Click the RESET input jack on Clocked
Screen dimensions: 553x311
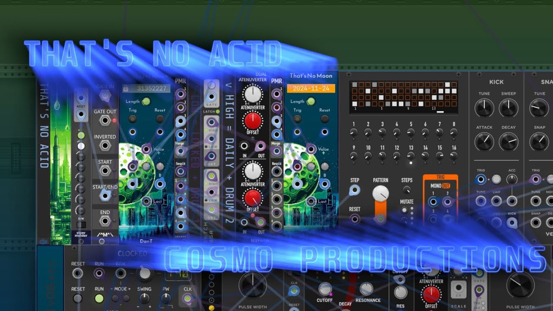coord(78,273)
